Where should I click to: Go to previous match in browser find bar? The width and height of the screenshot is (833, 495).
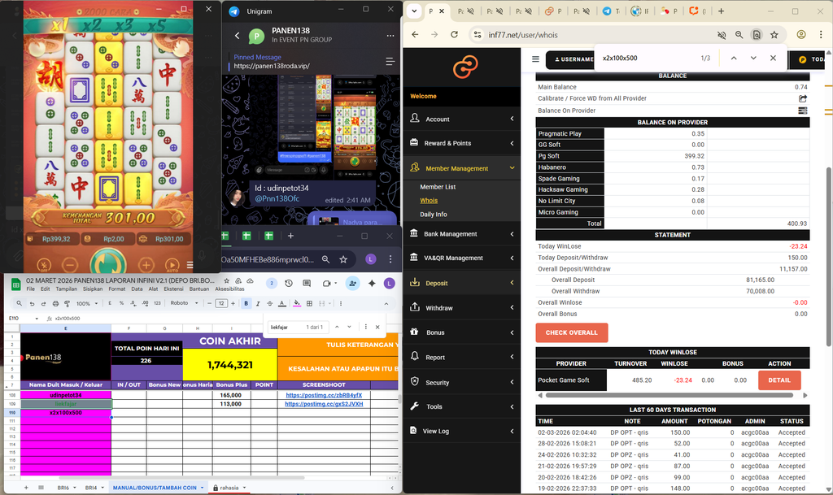[734, 58]
